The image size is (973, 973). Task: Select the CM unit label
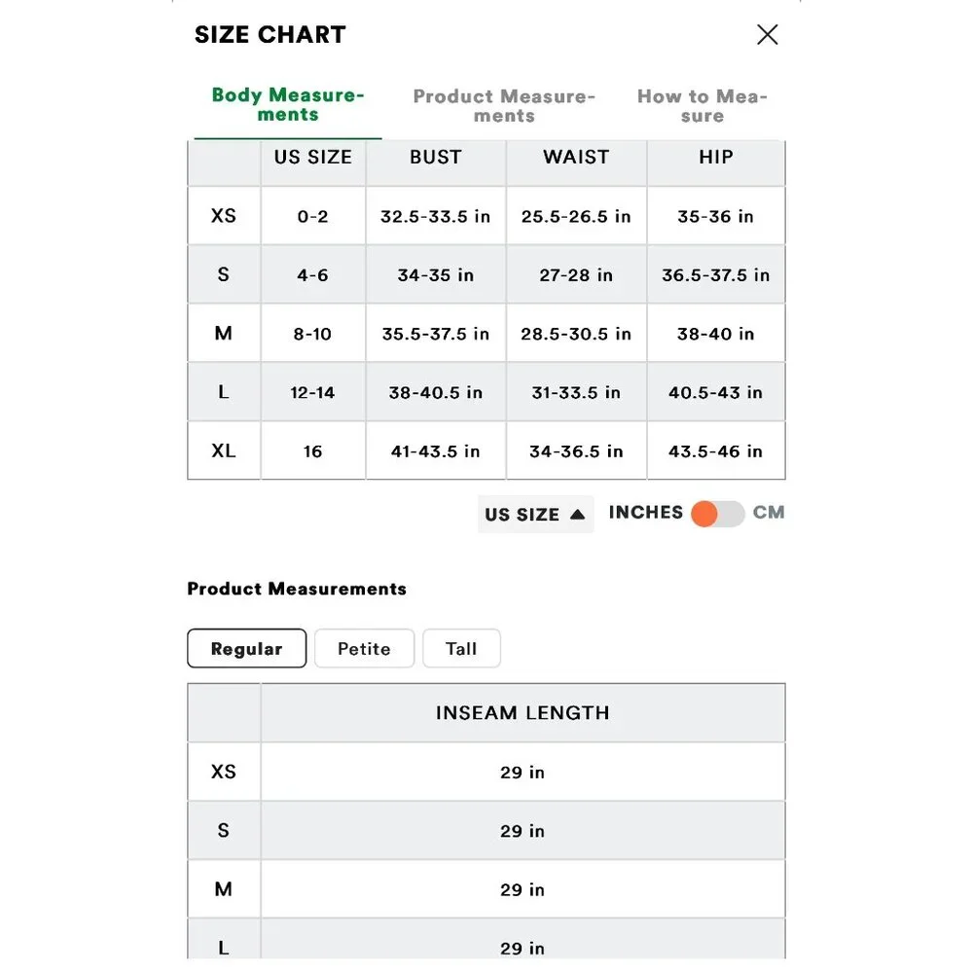coord(769,513)
